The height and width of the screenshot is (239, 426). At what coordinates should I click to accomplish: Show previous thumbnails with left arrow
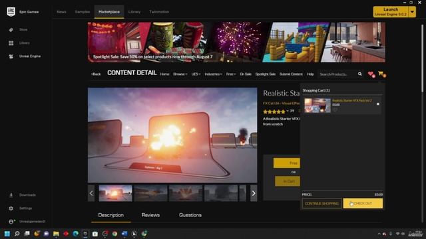pyautogui.click(x=91, y=193)
